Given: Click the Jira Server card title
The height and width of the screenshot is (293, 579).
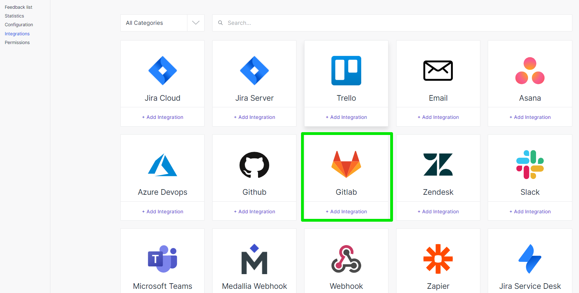Looking at the screenshot, I should (x=255, y=98).
